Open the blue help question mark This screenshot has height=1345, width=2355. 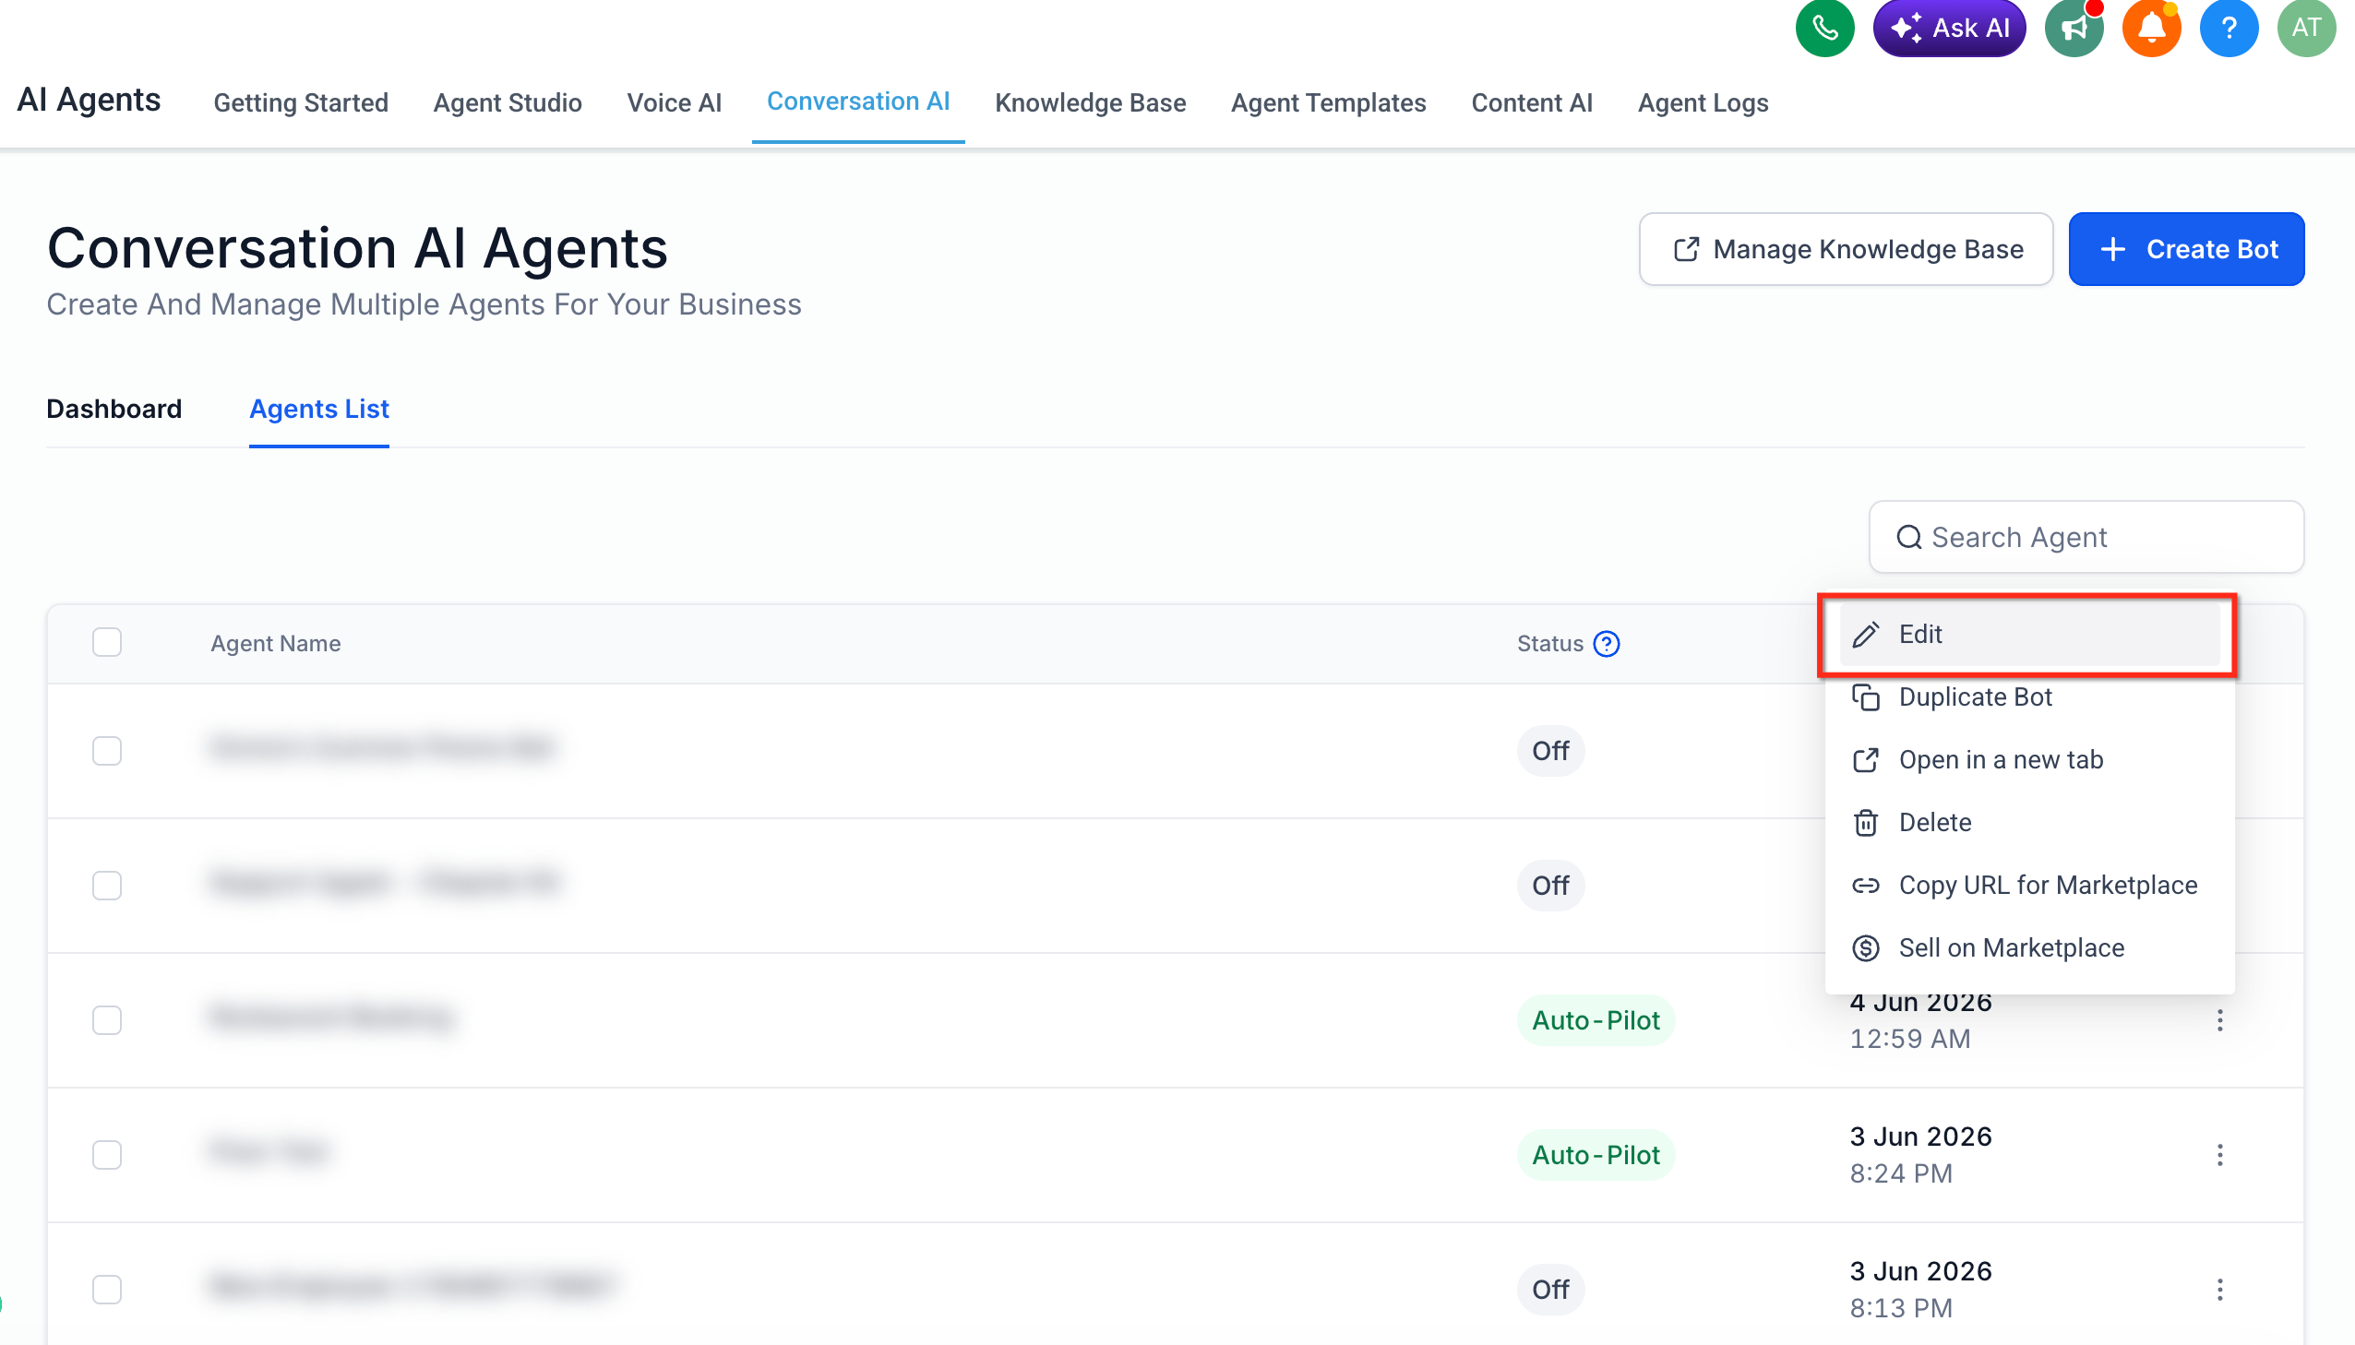pyautogui.click(x=2229, y=28)
